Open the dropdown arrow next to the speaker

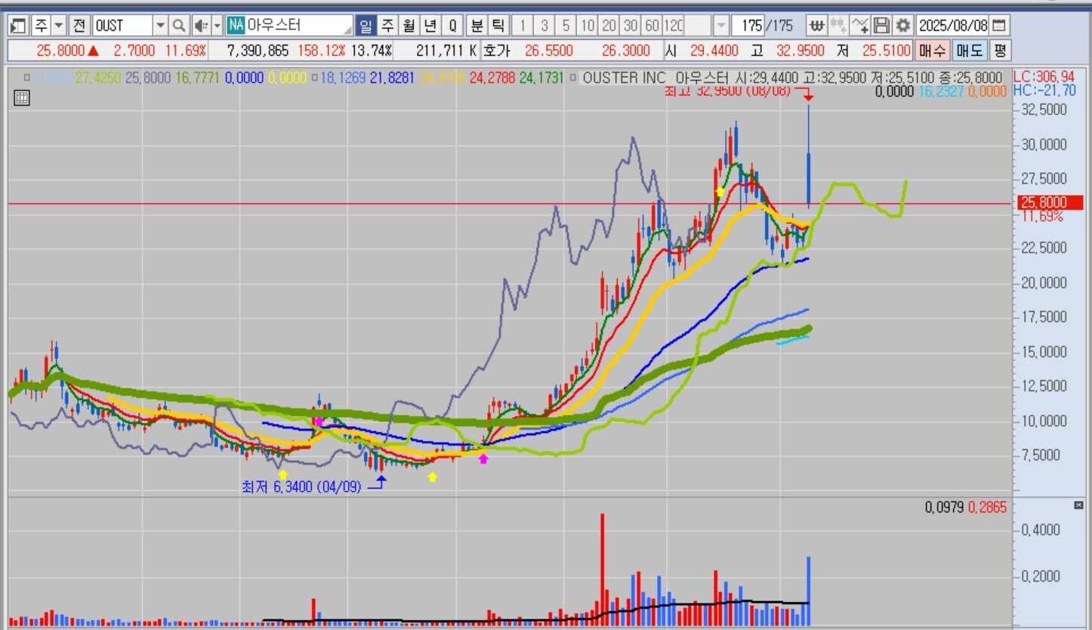click(217, 26)
